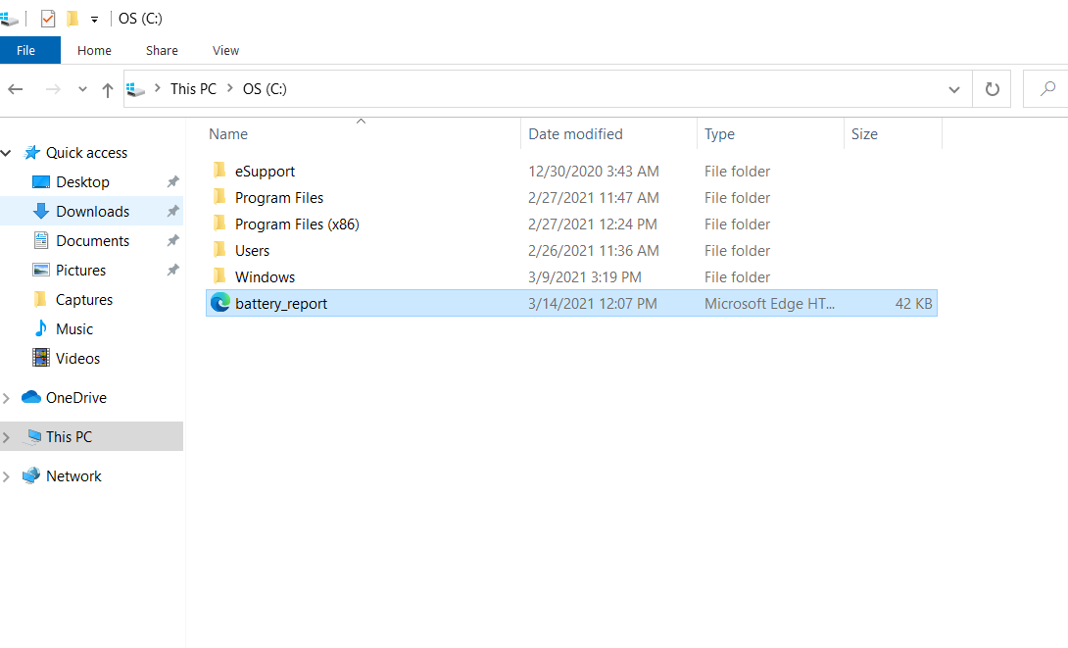Select the Downloads shortcut in sidebar
Screen dimensions: 1068x648
click(92, 211)
